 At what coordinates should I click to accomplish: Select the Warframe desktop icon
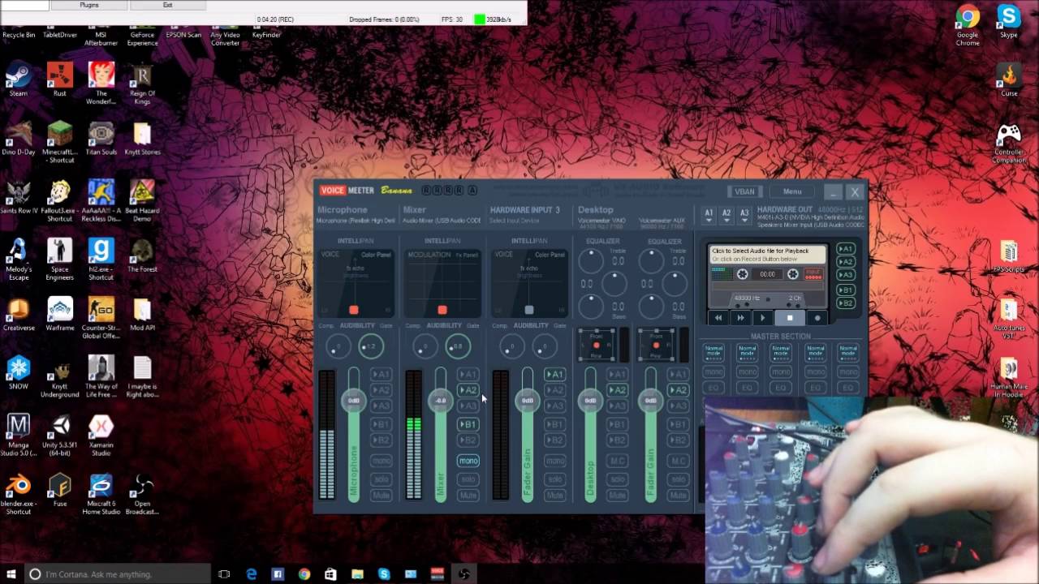click(59, 316)
